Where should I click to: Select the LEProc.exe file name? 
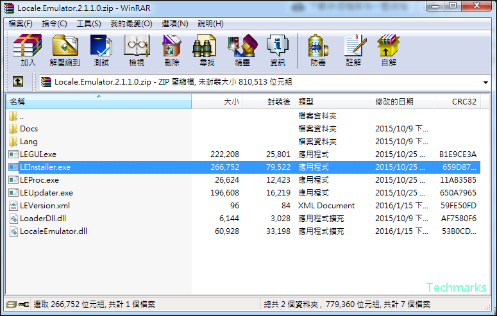[x=39, y=180]
